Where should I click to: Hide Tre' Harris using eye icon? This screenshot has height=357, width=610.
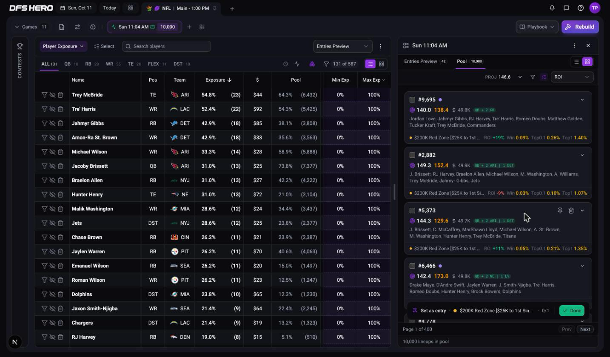pos(52,109)
